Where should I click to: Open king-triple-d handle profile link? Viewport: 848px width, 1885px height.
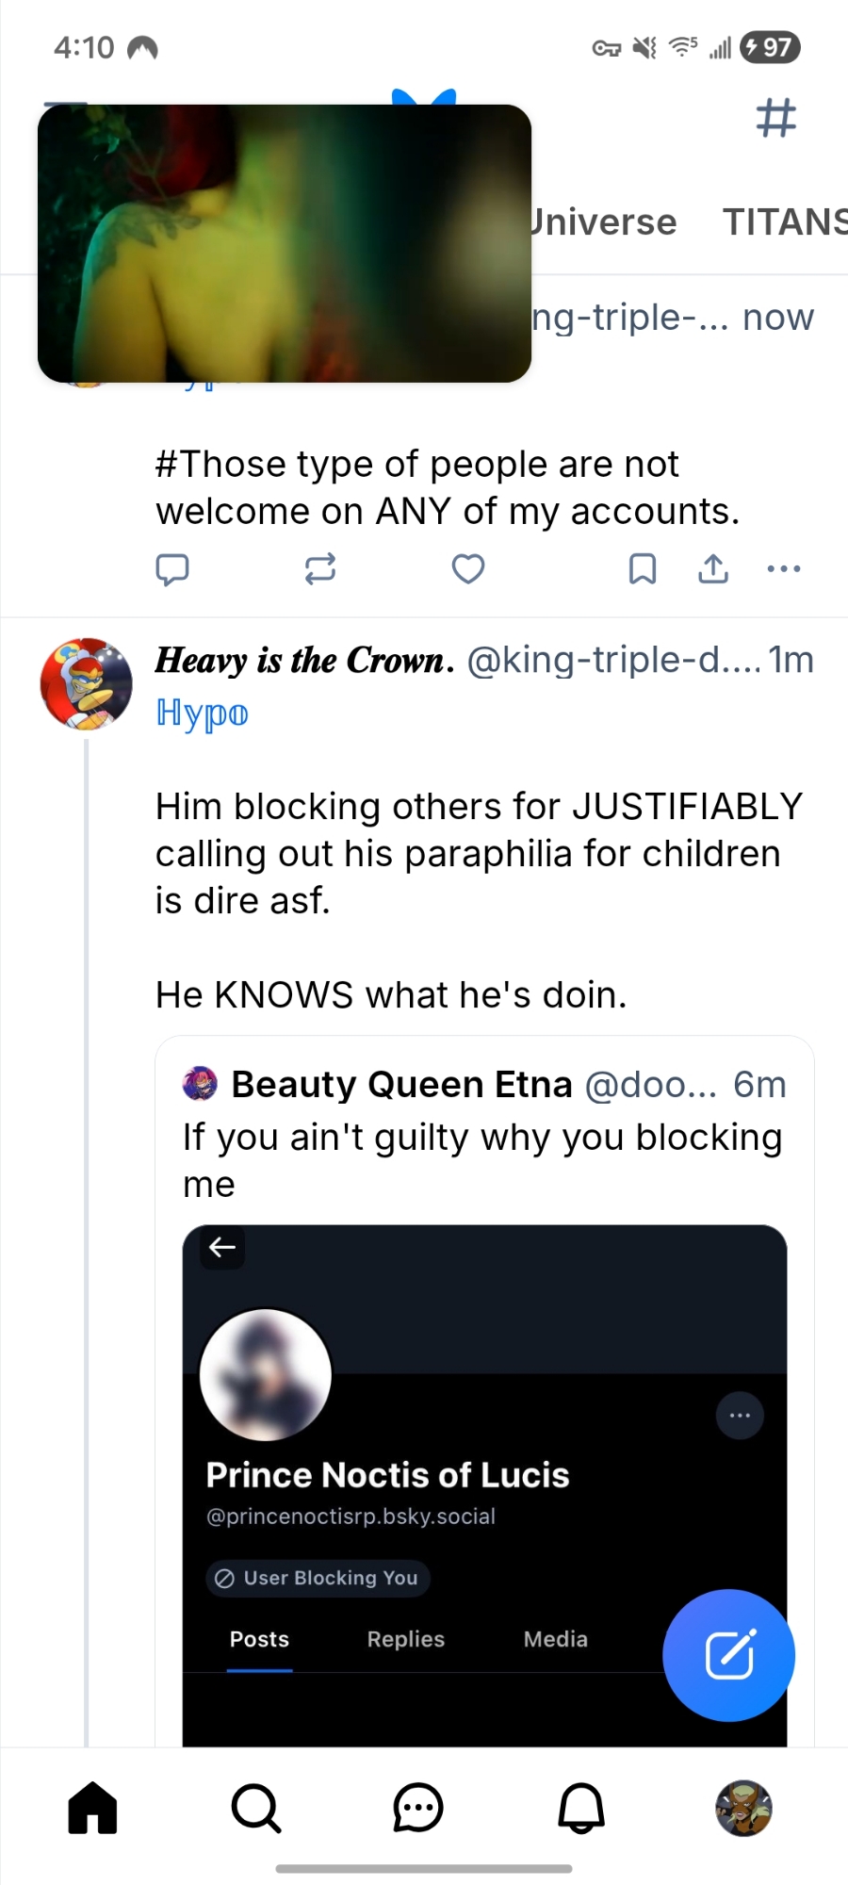click(612, 660)
